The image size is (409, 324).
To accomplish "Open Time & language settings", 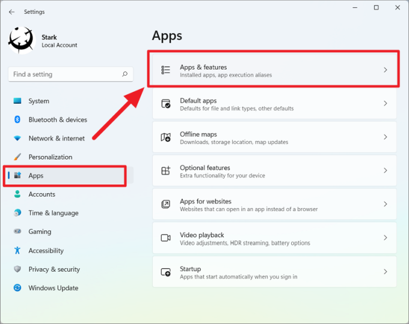I will pyautogui.click(x=52, y=213).
